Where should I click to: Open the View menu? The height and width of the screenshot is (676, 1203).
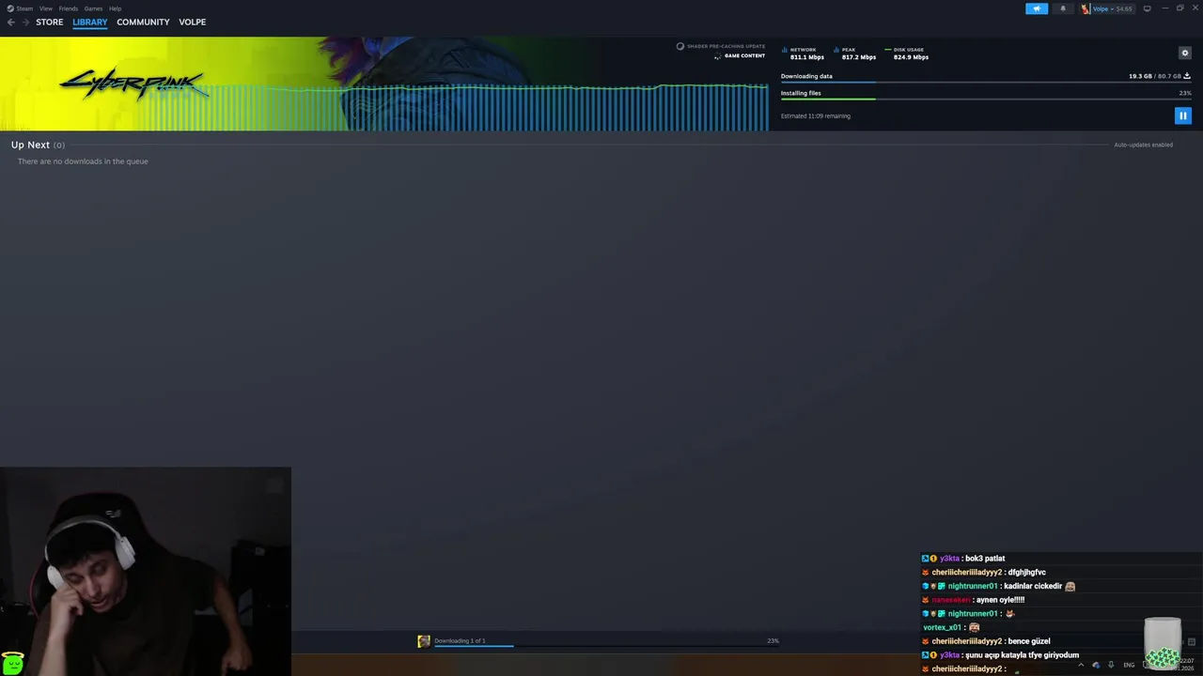click(x=45, y=8)
